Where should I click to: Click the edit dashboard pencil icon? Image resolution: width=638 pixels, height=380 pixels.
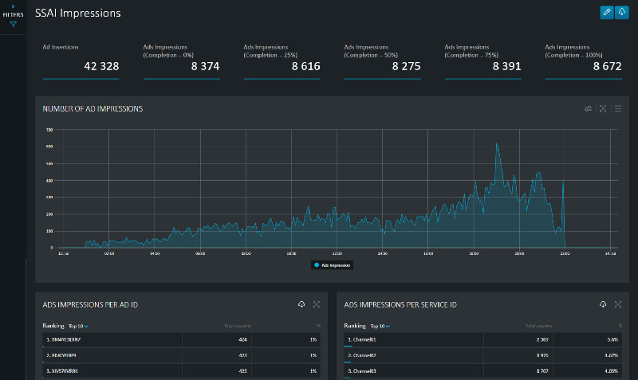607,13
